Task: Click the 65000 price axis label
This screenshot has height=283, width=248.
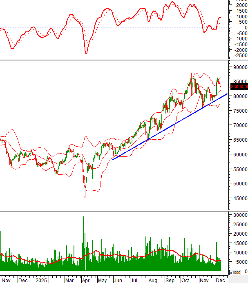Action: pyautogui.click(x=239, y=140)
